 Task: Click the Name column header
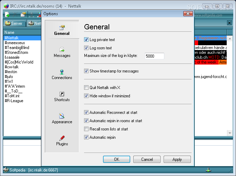pyautogui.click(x=22, y=32)
